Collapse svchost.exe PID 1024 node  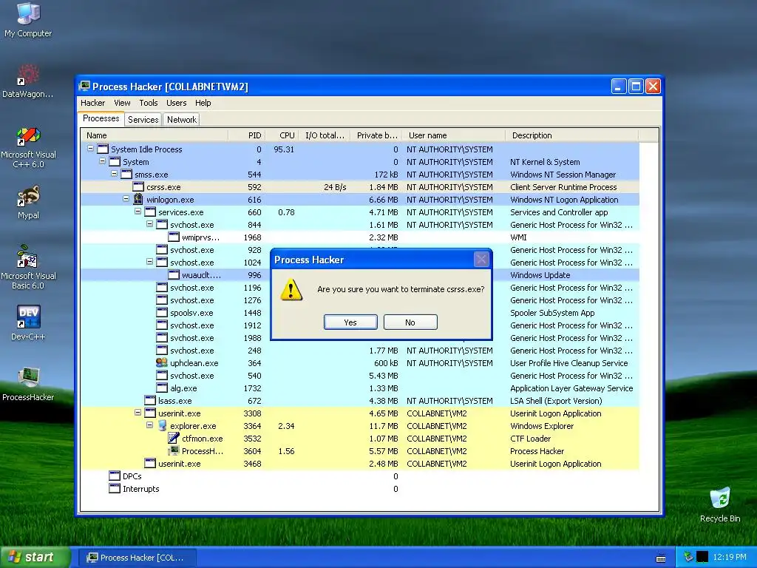coord(149,262)
